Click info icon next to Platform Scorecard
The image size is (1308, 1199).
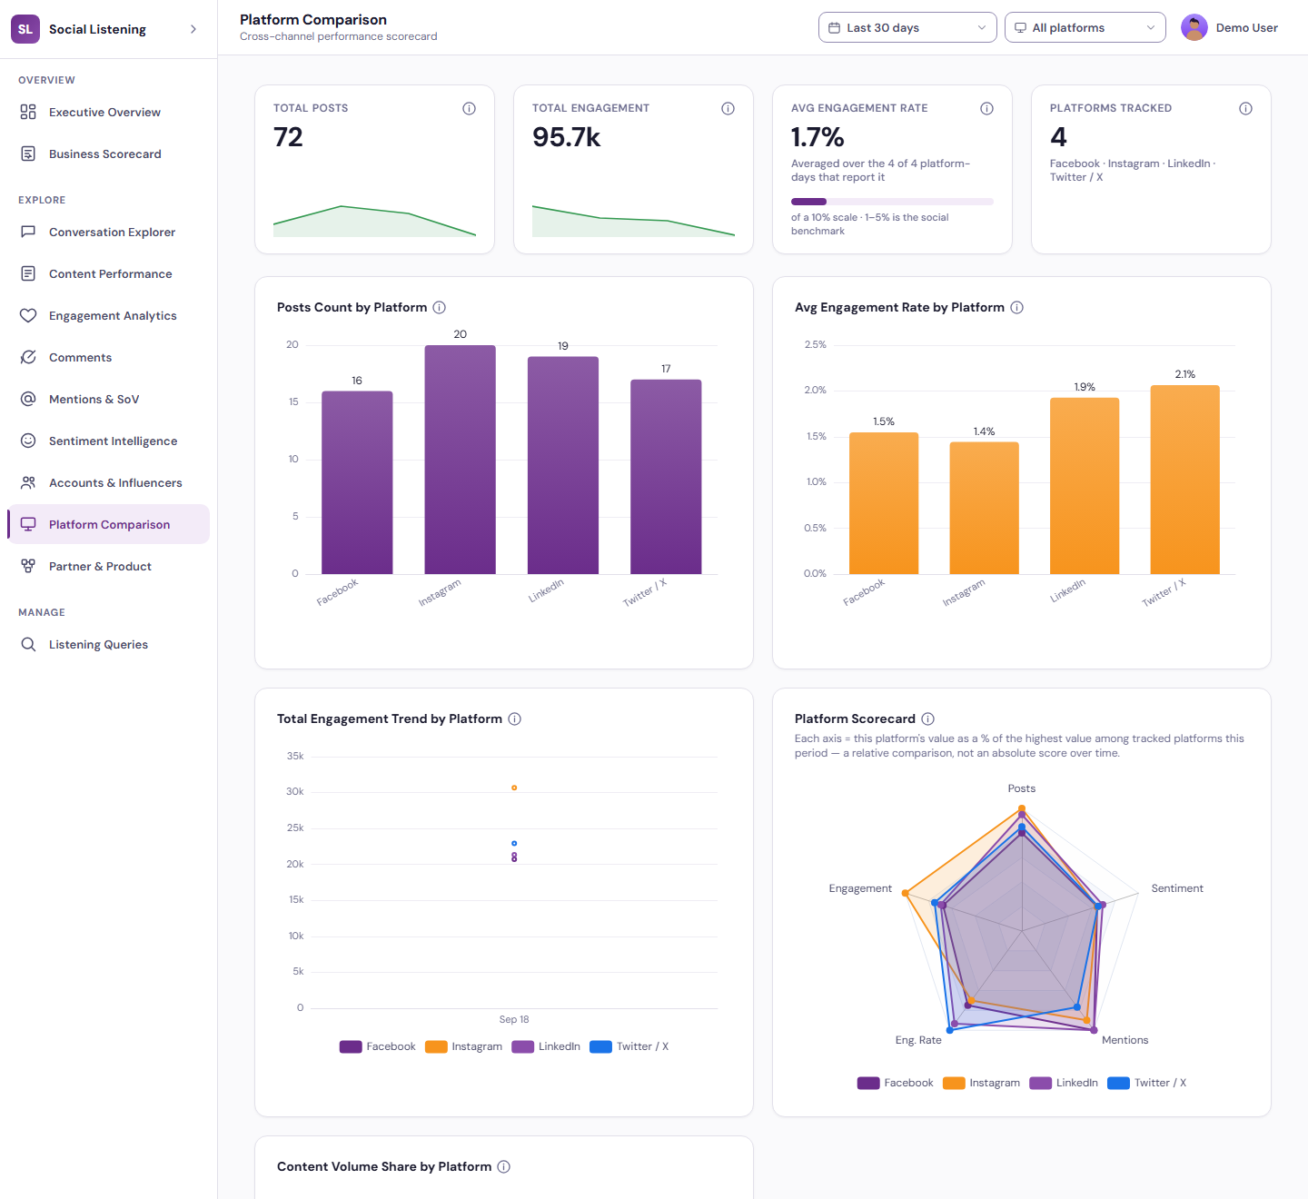pyautogui.click(x=927, y=718)
